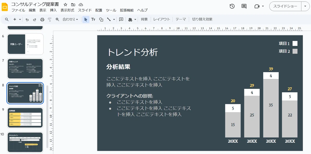The image size is (311, 154).
Task: Expand the line type dropdown arrow
Action: [114, 19]
